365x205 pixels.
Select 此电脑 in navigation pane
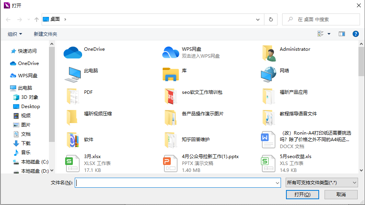tap(21, 88)
